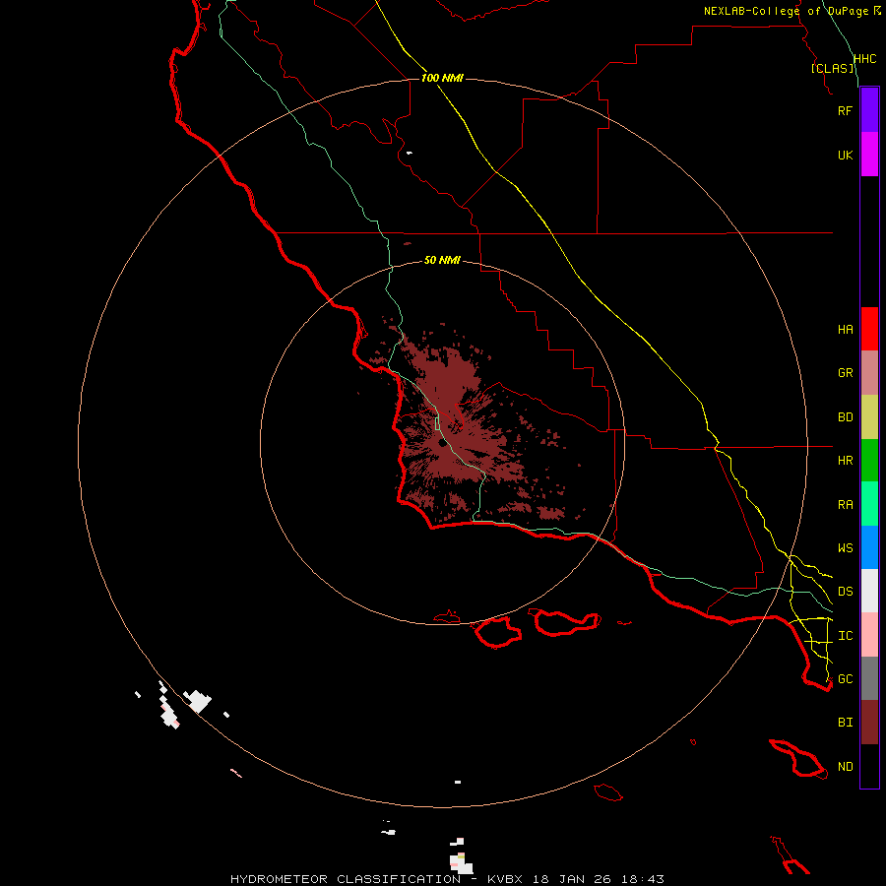
Task: Click the IC pink legend swatch
Action: 869,635
